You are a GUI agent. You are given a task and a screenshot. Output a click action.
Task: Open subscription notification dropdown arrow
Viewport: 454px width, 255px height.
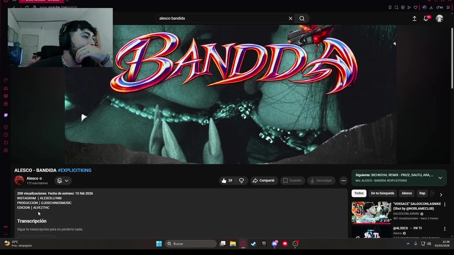point(67,181)
